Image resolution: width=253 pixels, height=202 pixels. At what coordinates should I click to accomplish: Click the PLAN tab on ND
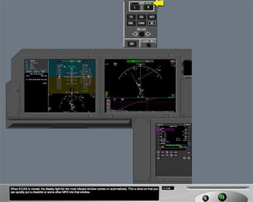[x=147, y=61]
